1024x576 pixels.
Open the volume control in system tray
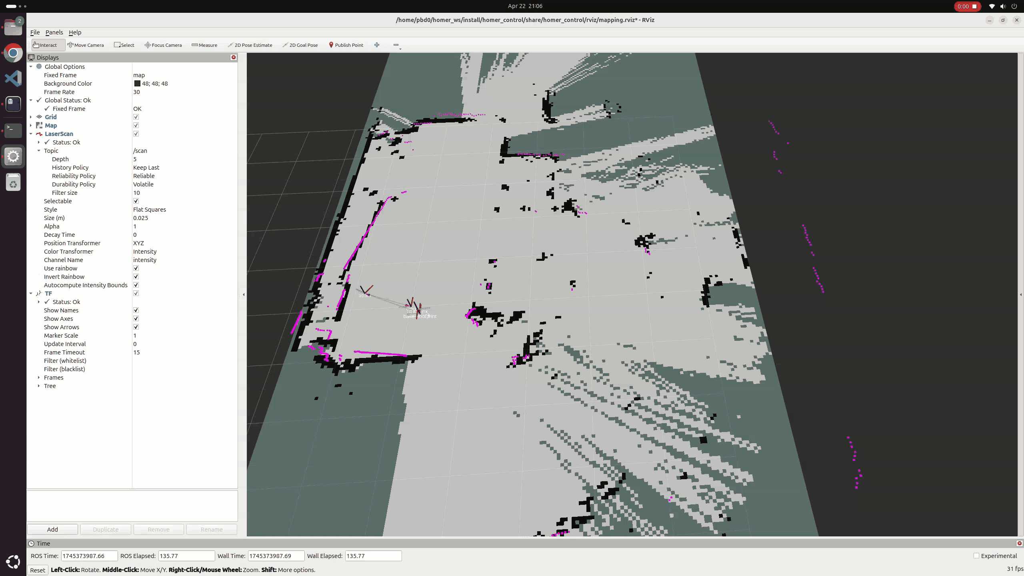pos(1003,6)
